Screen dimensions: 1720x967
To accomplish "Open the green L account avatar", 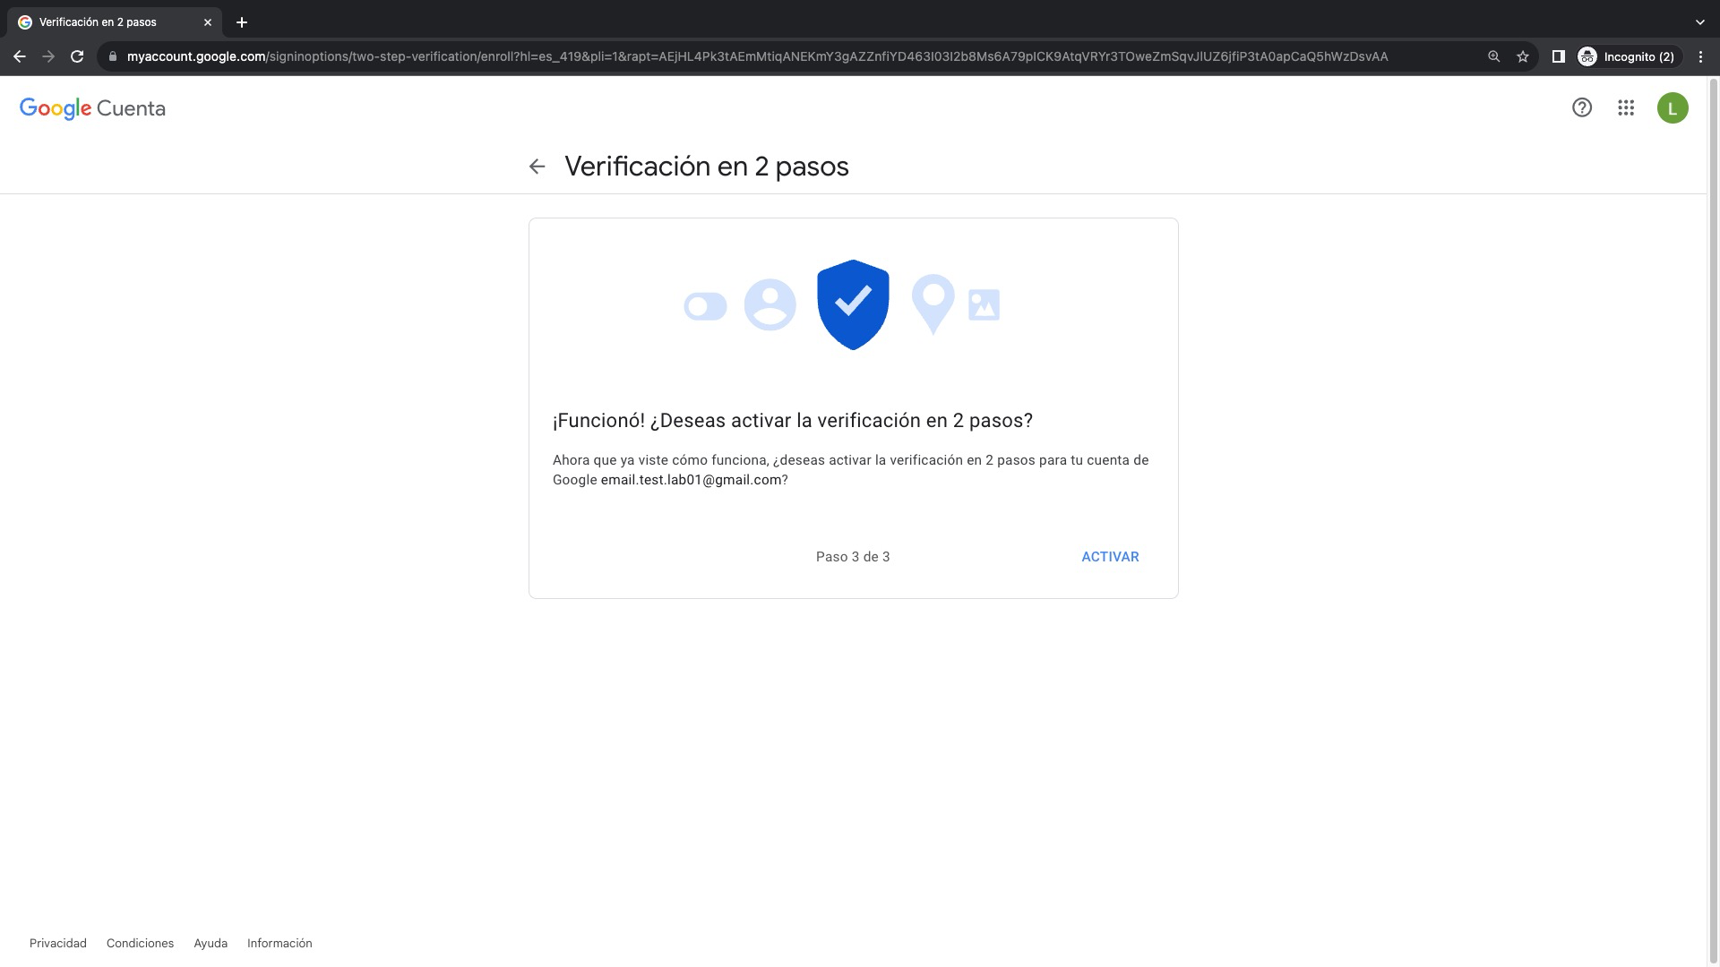I will 1672,108.
